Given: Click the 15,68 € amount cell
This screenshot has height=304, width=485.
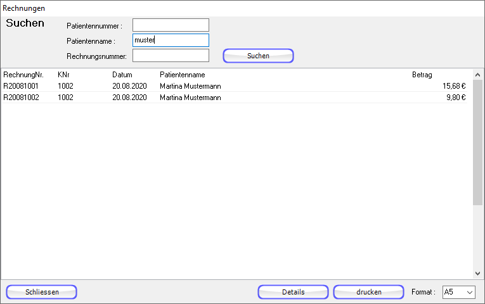Looking at the screenshot, I should pos(454,86).
